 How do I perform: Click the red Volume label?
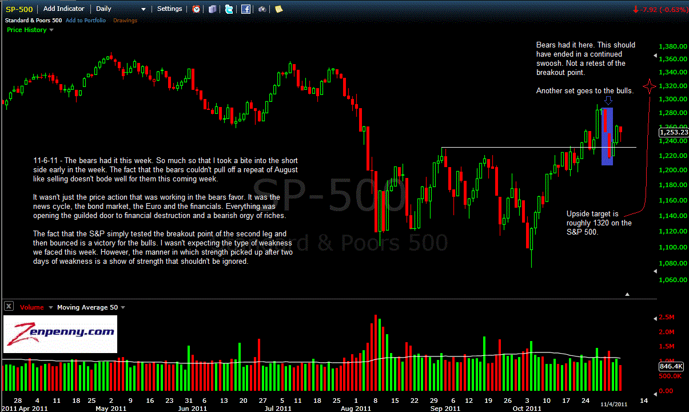tap(31, 307)
